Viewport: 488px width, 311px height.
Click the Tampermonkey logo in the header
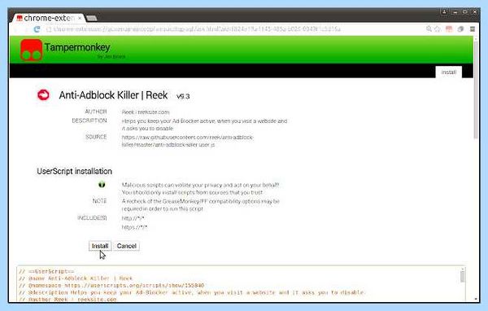[x=31, y=50]
